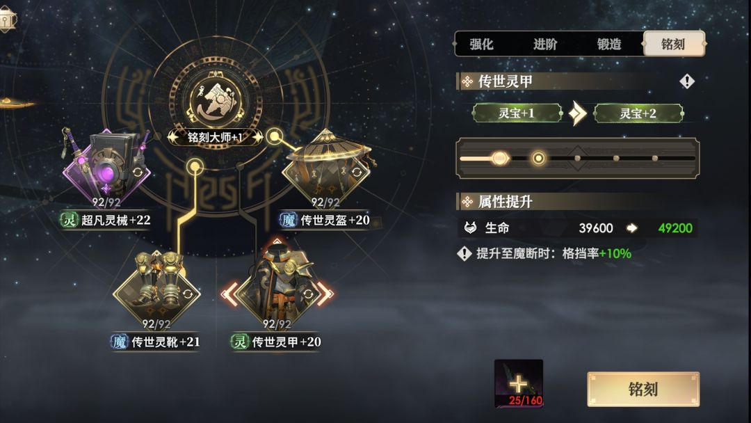Click the 灵宝+2 next level badge
The width and height of the screenshot is (751, 423).
pos(638,113)
